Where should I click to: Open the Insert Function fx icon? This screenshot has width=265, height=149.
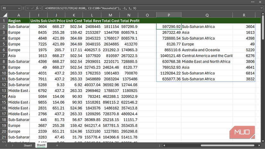pyautogui.click(x=37, y=8)
